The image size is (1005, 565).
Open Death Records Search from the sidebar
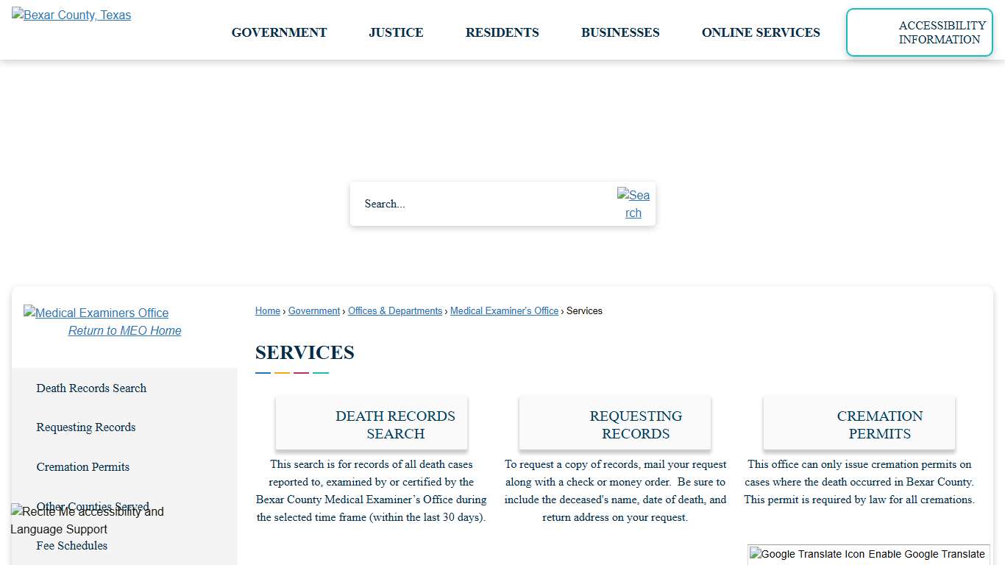91,388
